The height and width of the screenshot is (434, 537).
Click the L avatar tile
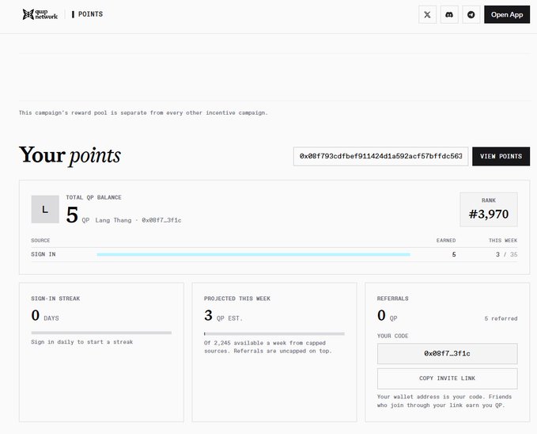(45, 209)
